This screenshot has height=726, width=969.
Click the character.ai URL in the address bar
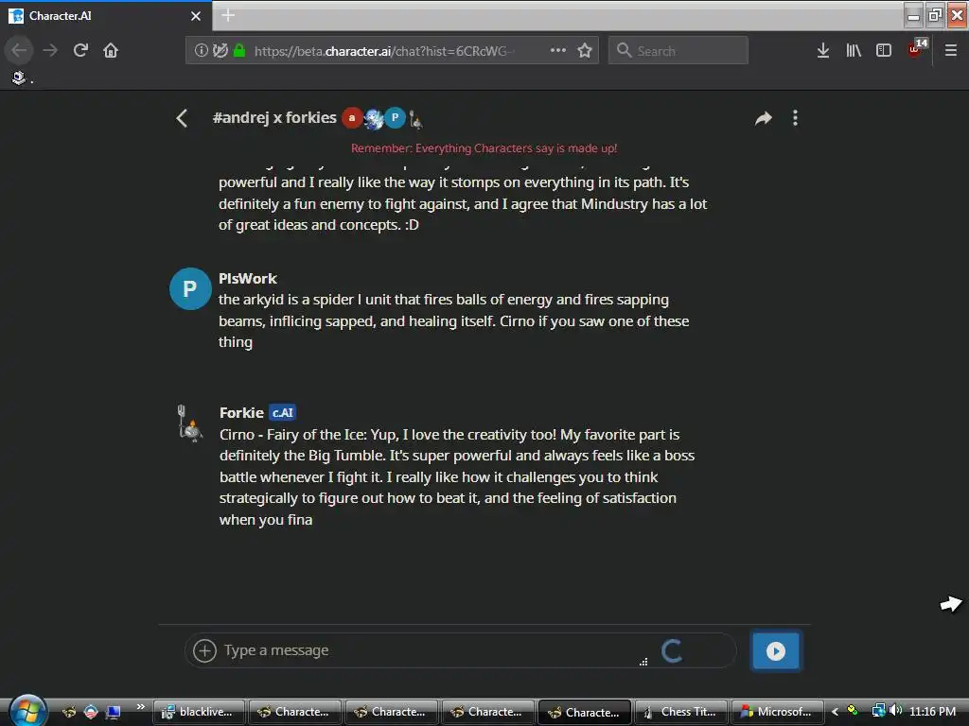point(383,51)
